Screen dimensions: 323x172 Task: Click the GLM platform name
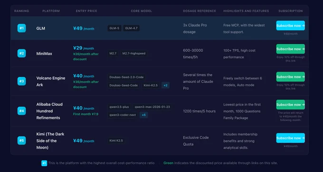(x=40, y=29)
